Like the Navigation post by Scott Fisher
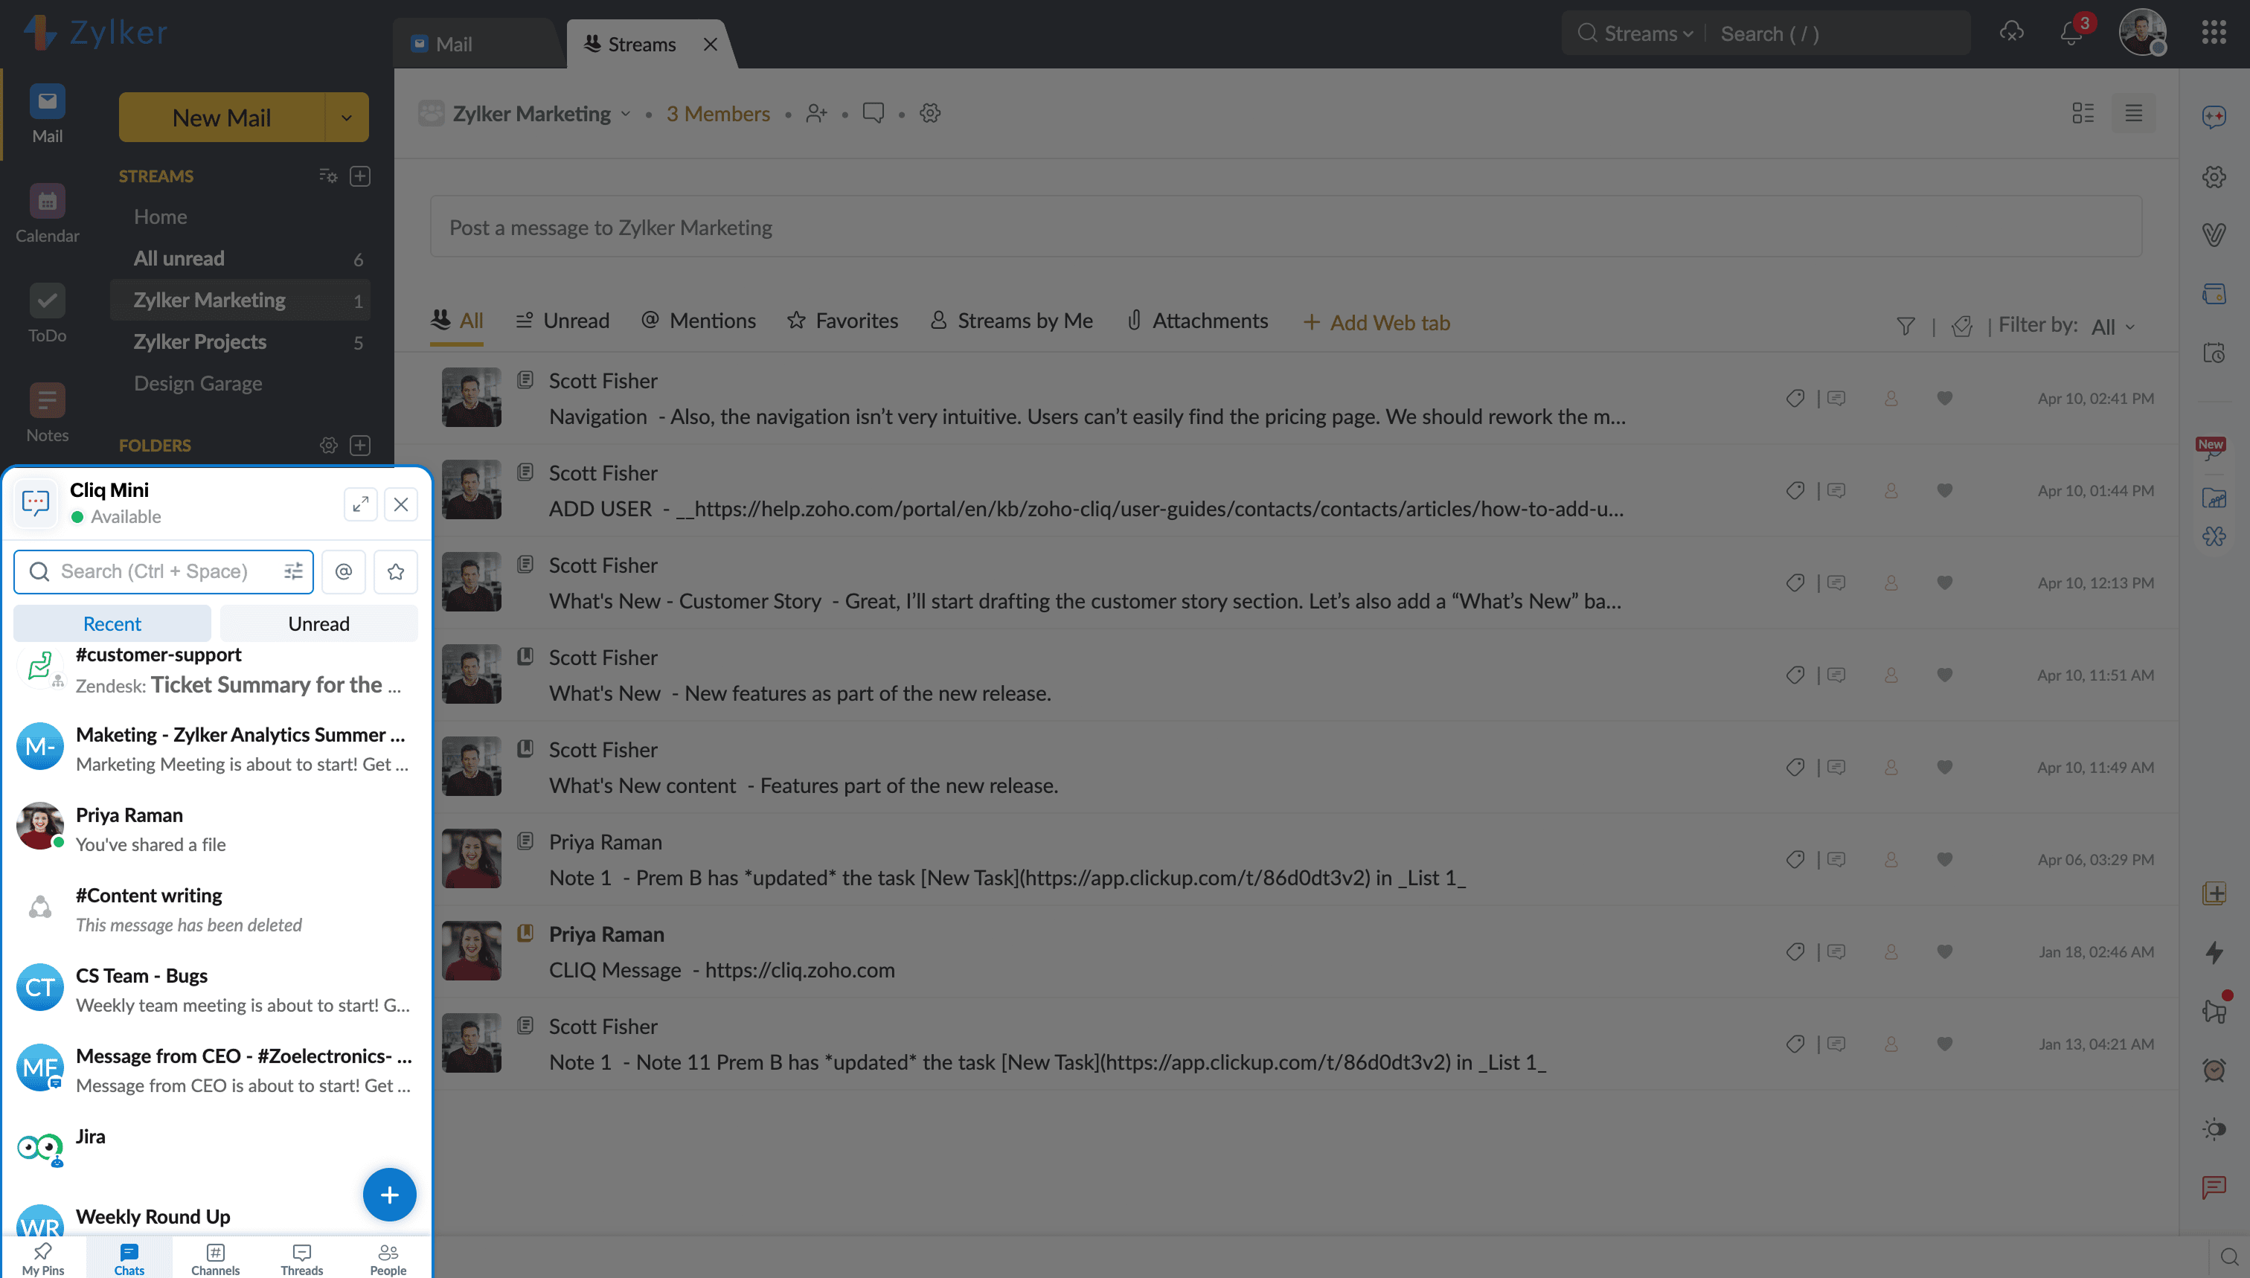The height and width of the screenshot is (1278, 2250). [1944, 398]
